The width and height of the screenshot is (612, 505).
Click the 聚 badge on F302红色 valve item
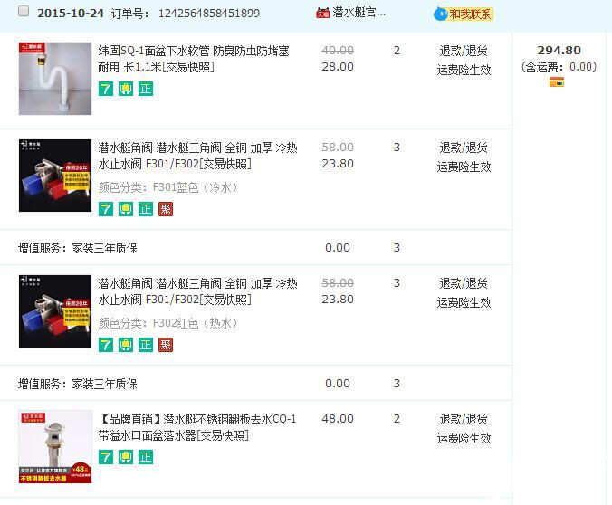tap(166, 345)
